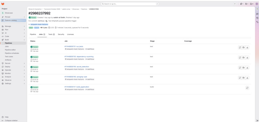Open Feature catalog in sidebar
Image resolution: width=259 pixels, height=122 pixels.
pyautogui.click(x=13, y=20)
